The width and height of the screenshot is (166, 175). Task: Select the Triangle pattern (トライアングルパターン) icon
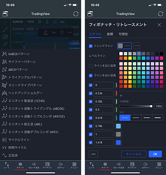coord(4,77)
